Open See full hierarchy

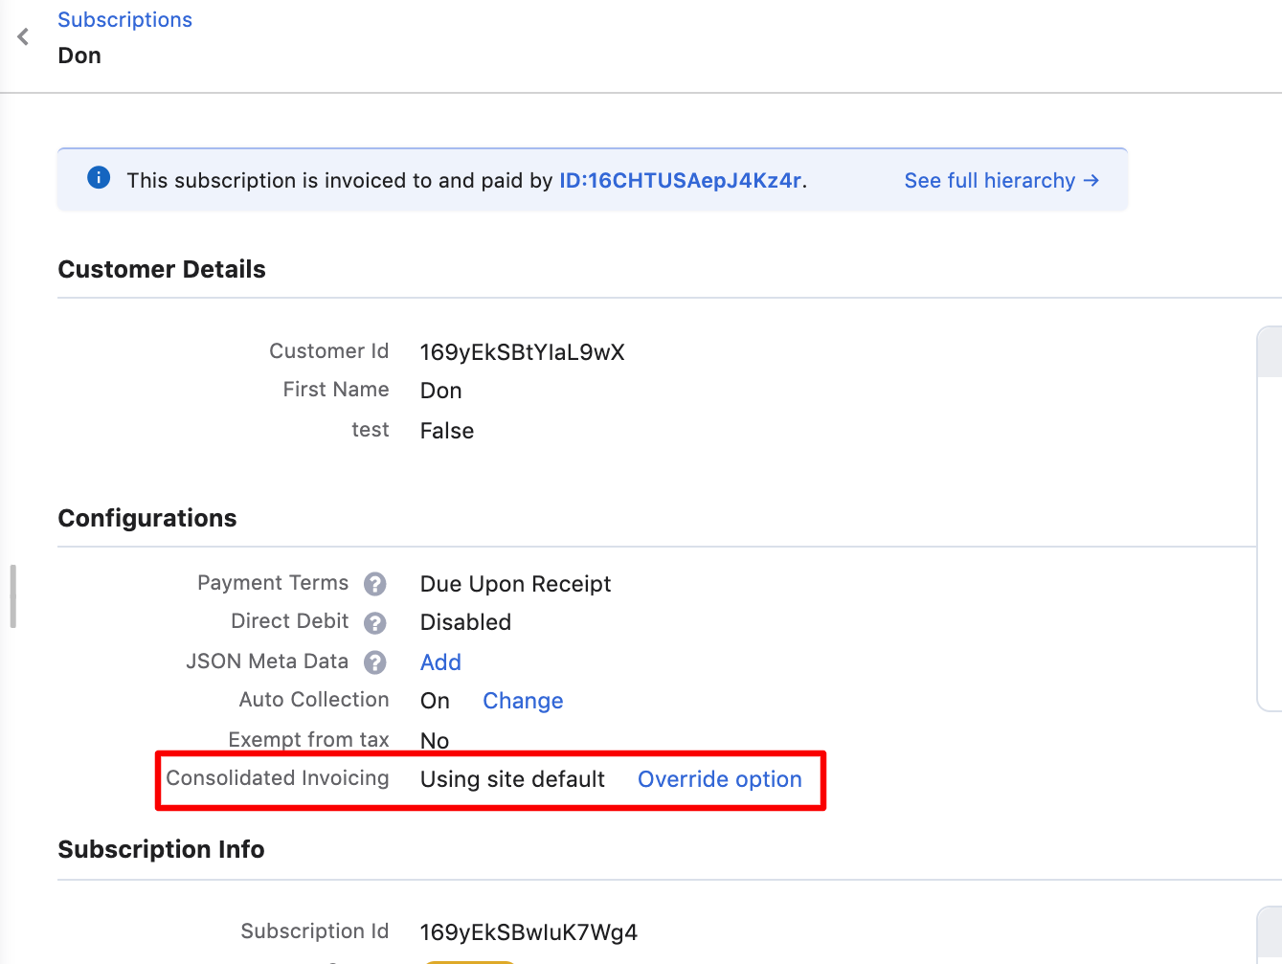coord(1001,181)
